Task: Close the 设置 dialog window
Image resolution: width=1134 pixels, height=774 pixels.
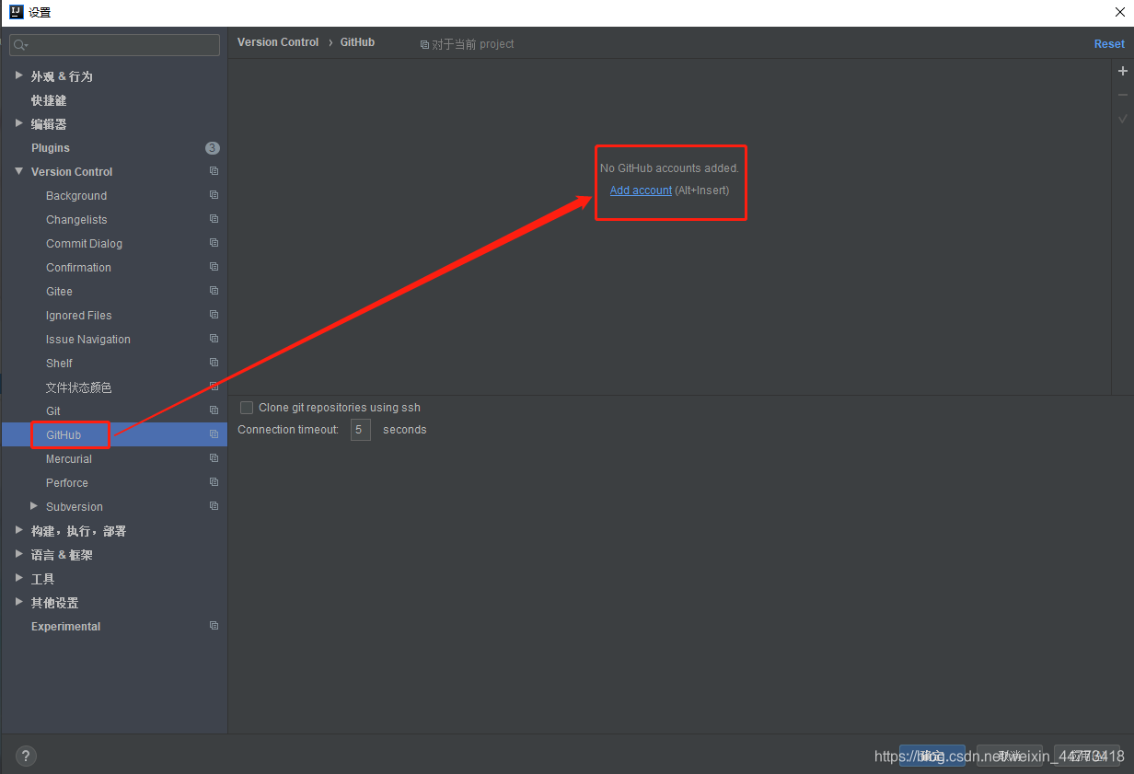Action: [1120, 12]
